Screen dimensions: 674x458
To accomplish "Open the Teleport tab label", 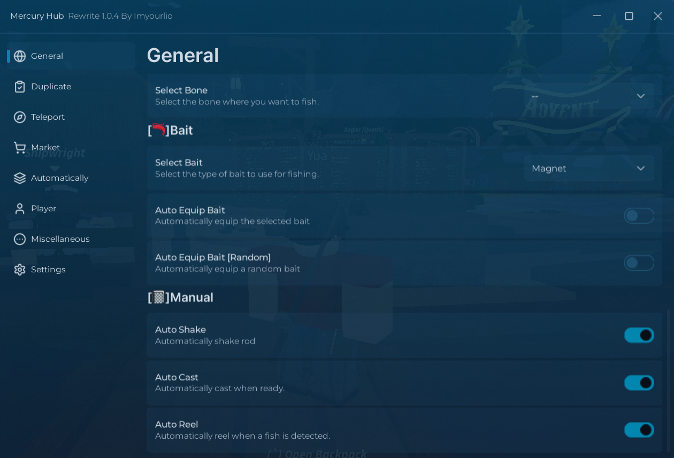I will 48,117.
